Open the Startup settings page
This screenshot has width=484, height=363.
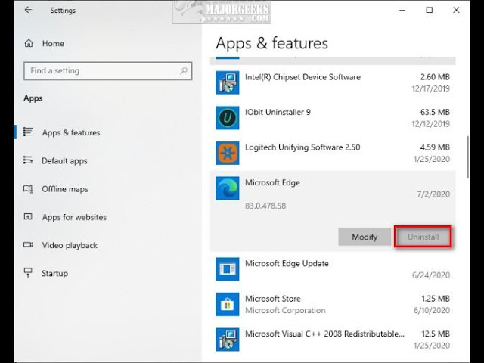point(54,273)
